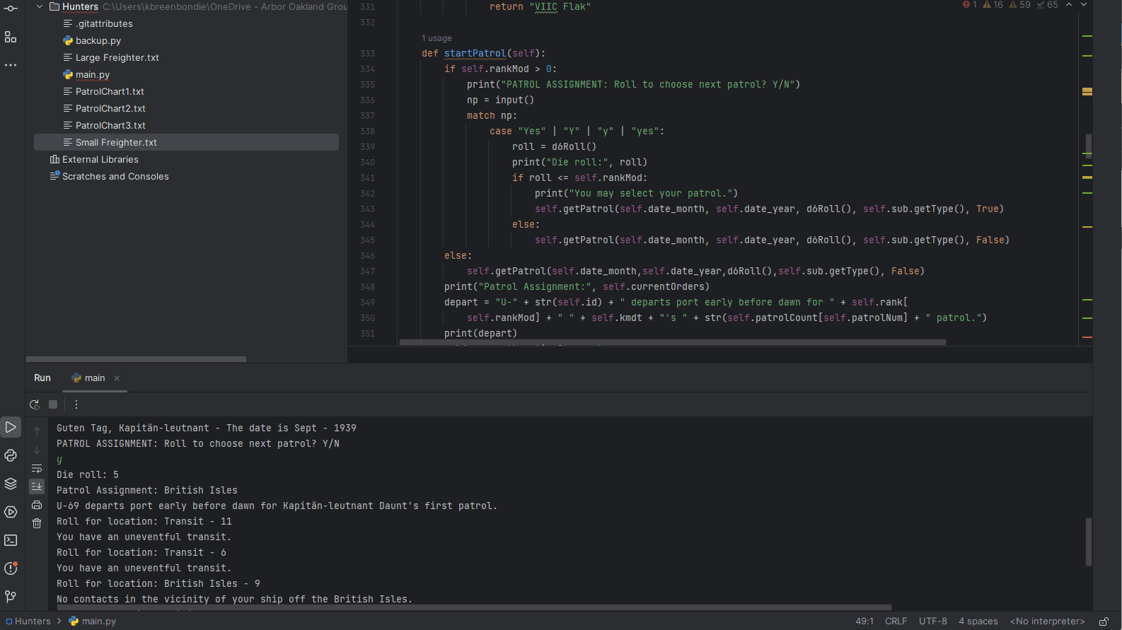Select Small Freighter.txt in project tree

point(116,143)
